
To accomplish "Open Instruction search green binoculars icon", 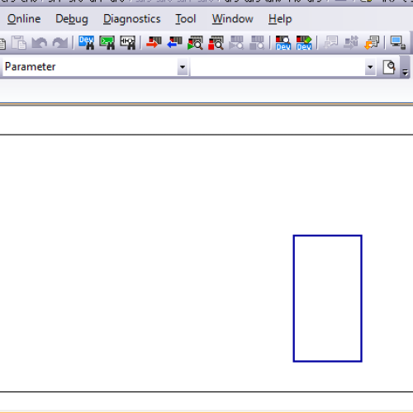I will click(107, 43).
